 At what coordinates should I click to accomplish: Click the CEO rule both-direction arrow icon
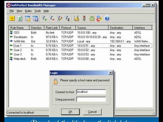[11, 33]
